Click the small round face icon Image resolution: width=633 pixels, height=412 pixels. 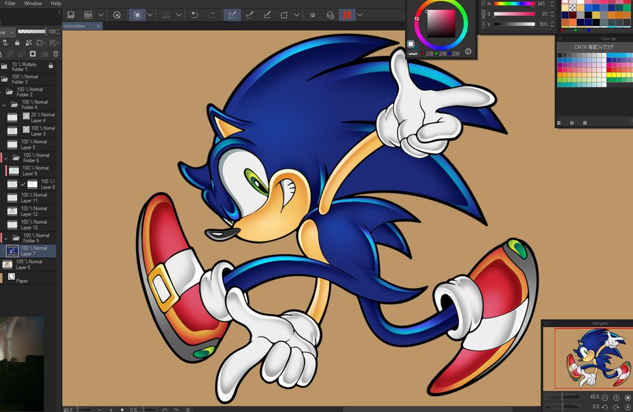click(313, 15)
